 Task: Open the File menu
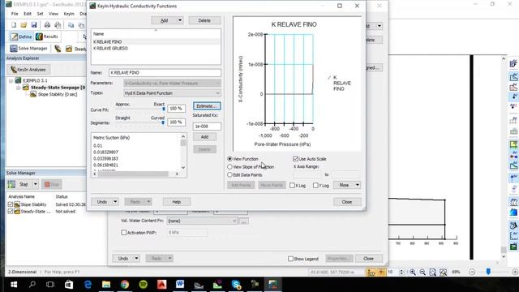[15, 14]
